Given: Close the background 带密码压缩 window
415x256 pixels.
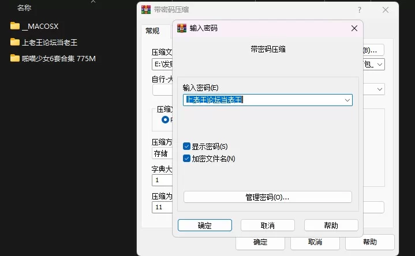Looking at the screenshot, I should tap(386, 10).
